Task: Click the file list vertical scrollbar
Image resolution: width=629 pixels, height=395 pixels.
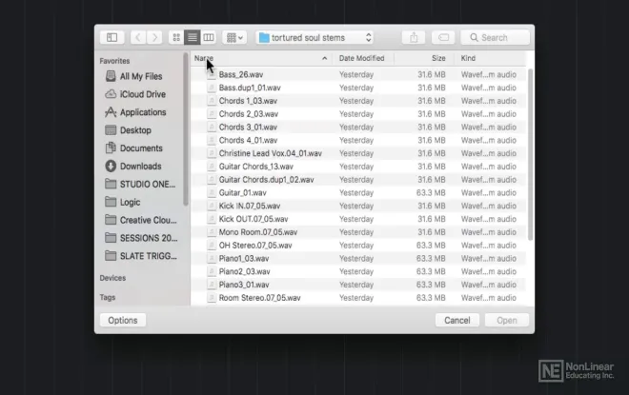Action: click(x=530, y=154)
